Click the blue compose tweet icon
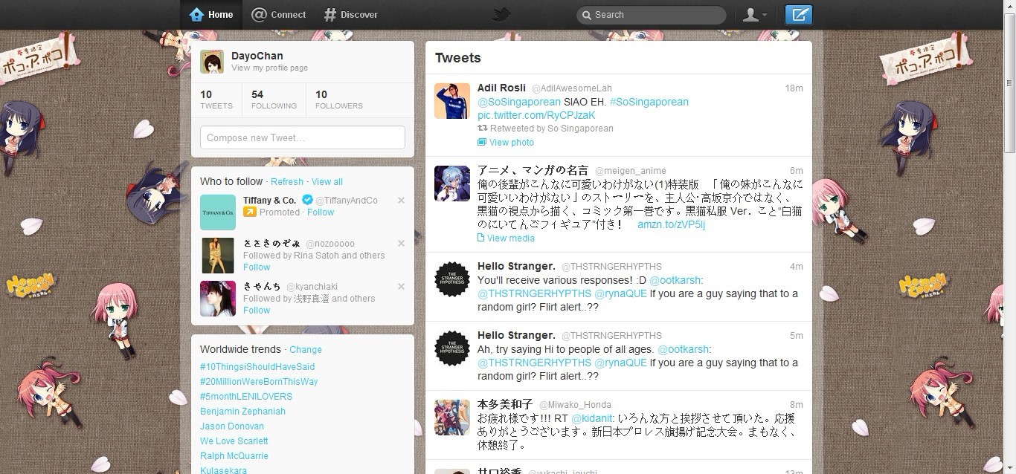 tap(799, 14)
